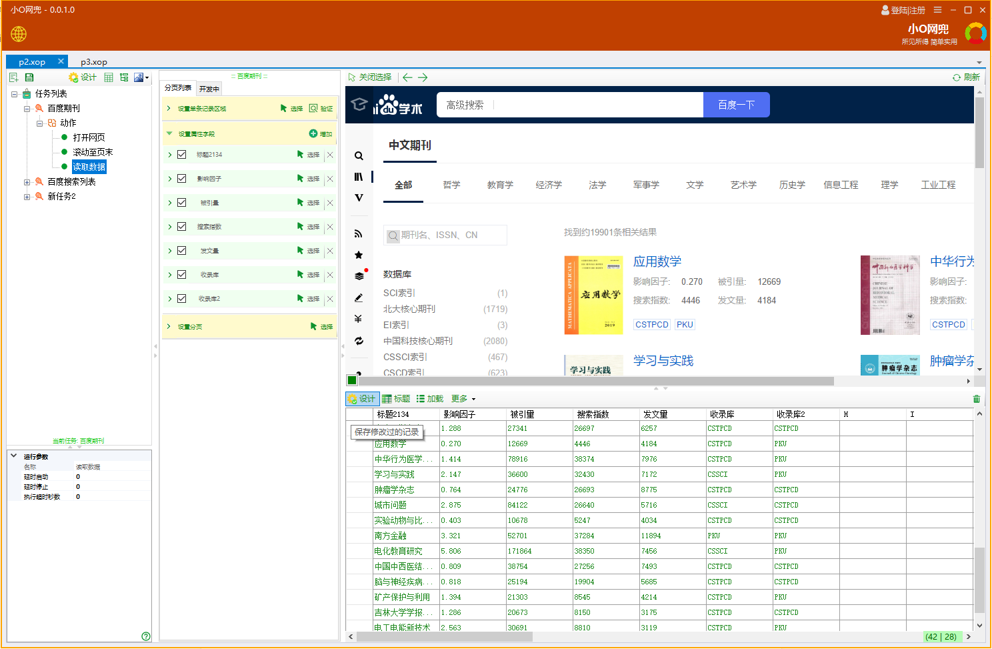Viewport: 992px width, 649px height.
Task: Click the 百度一下 search button
Action: click(x=737, y=105)
